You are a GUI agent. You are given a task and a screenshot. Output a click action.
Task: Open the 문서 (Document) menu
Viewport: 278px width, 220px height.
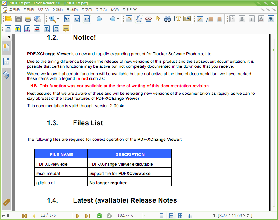point(72,10)
